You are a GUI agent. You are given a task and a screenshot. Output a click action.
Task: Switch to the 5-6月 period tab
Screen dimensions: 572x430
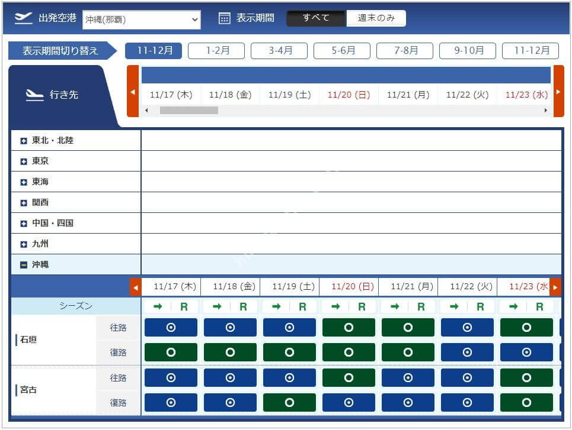tap(342, 50)
